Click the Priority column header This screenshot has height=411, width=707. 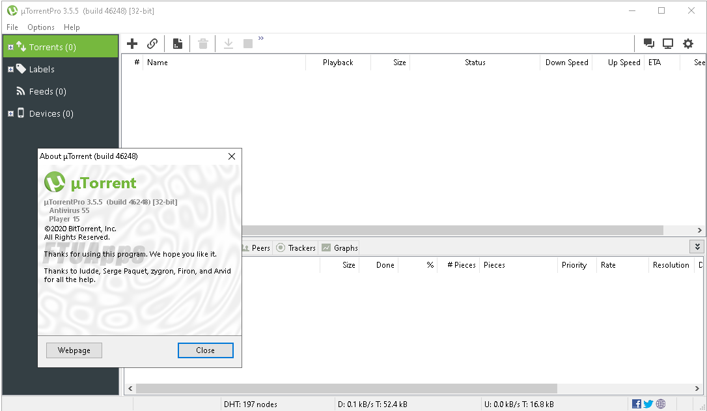pos(577,265)
